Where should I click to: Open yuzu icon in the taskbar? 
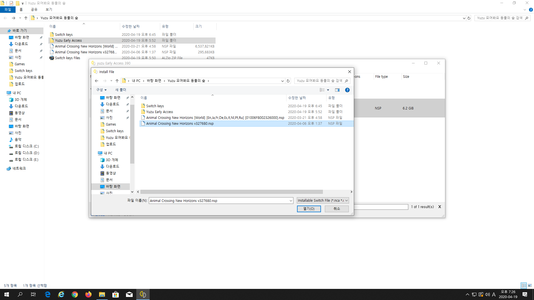143,294
